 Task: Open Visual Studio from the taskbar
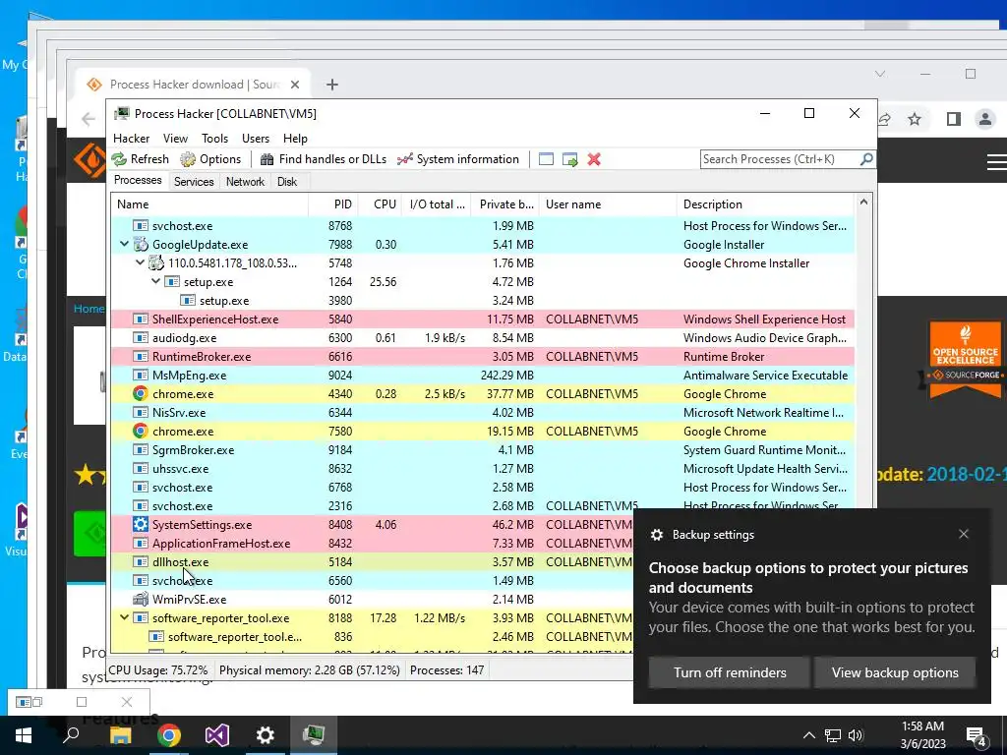coord(217,735)
